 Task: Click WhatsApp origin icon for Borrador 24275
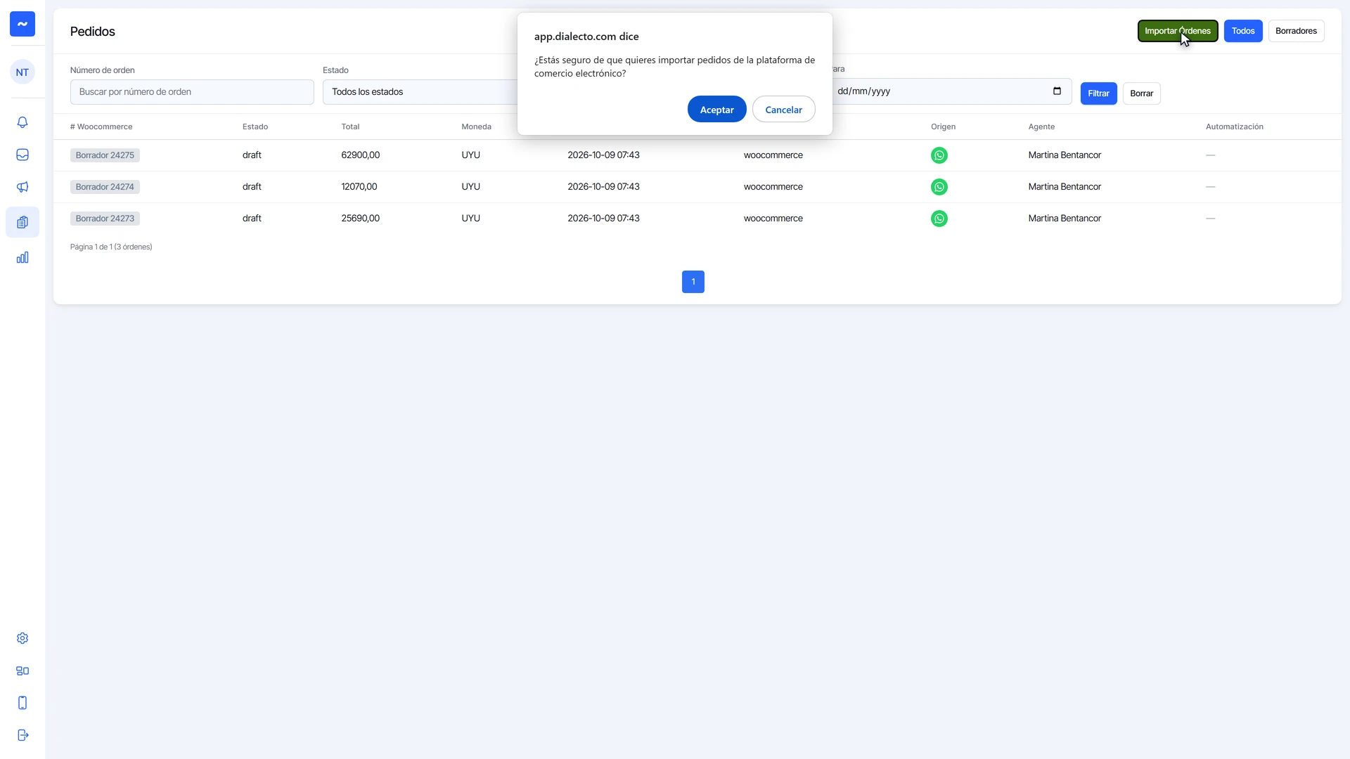(939, 155)
